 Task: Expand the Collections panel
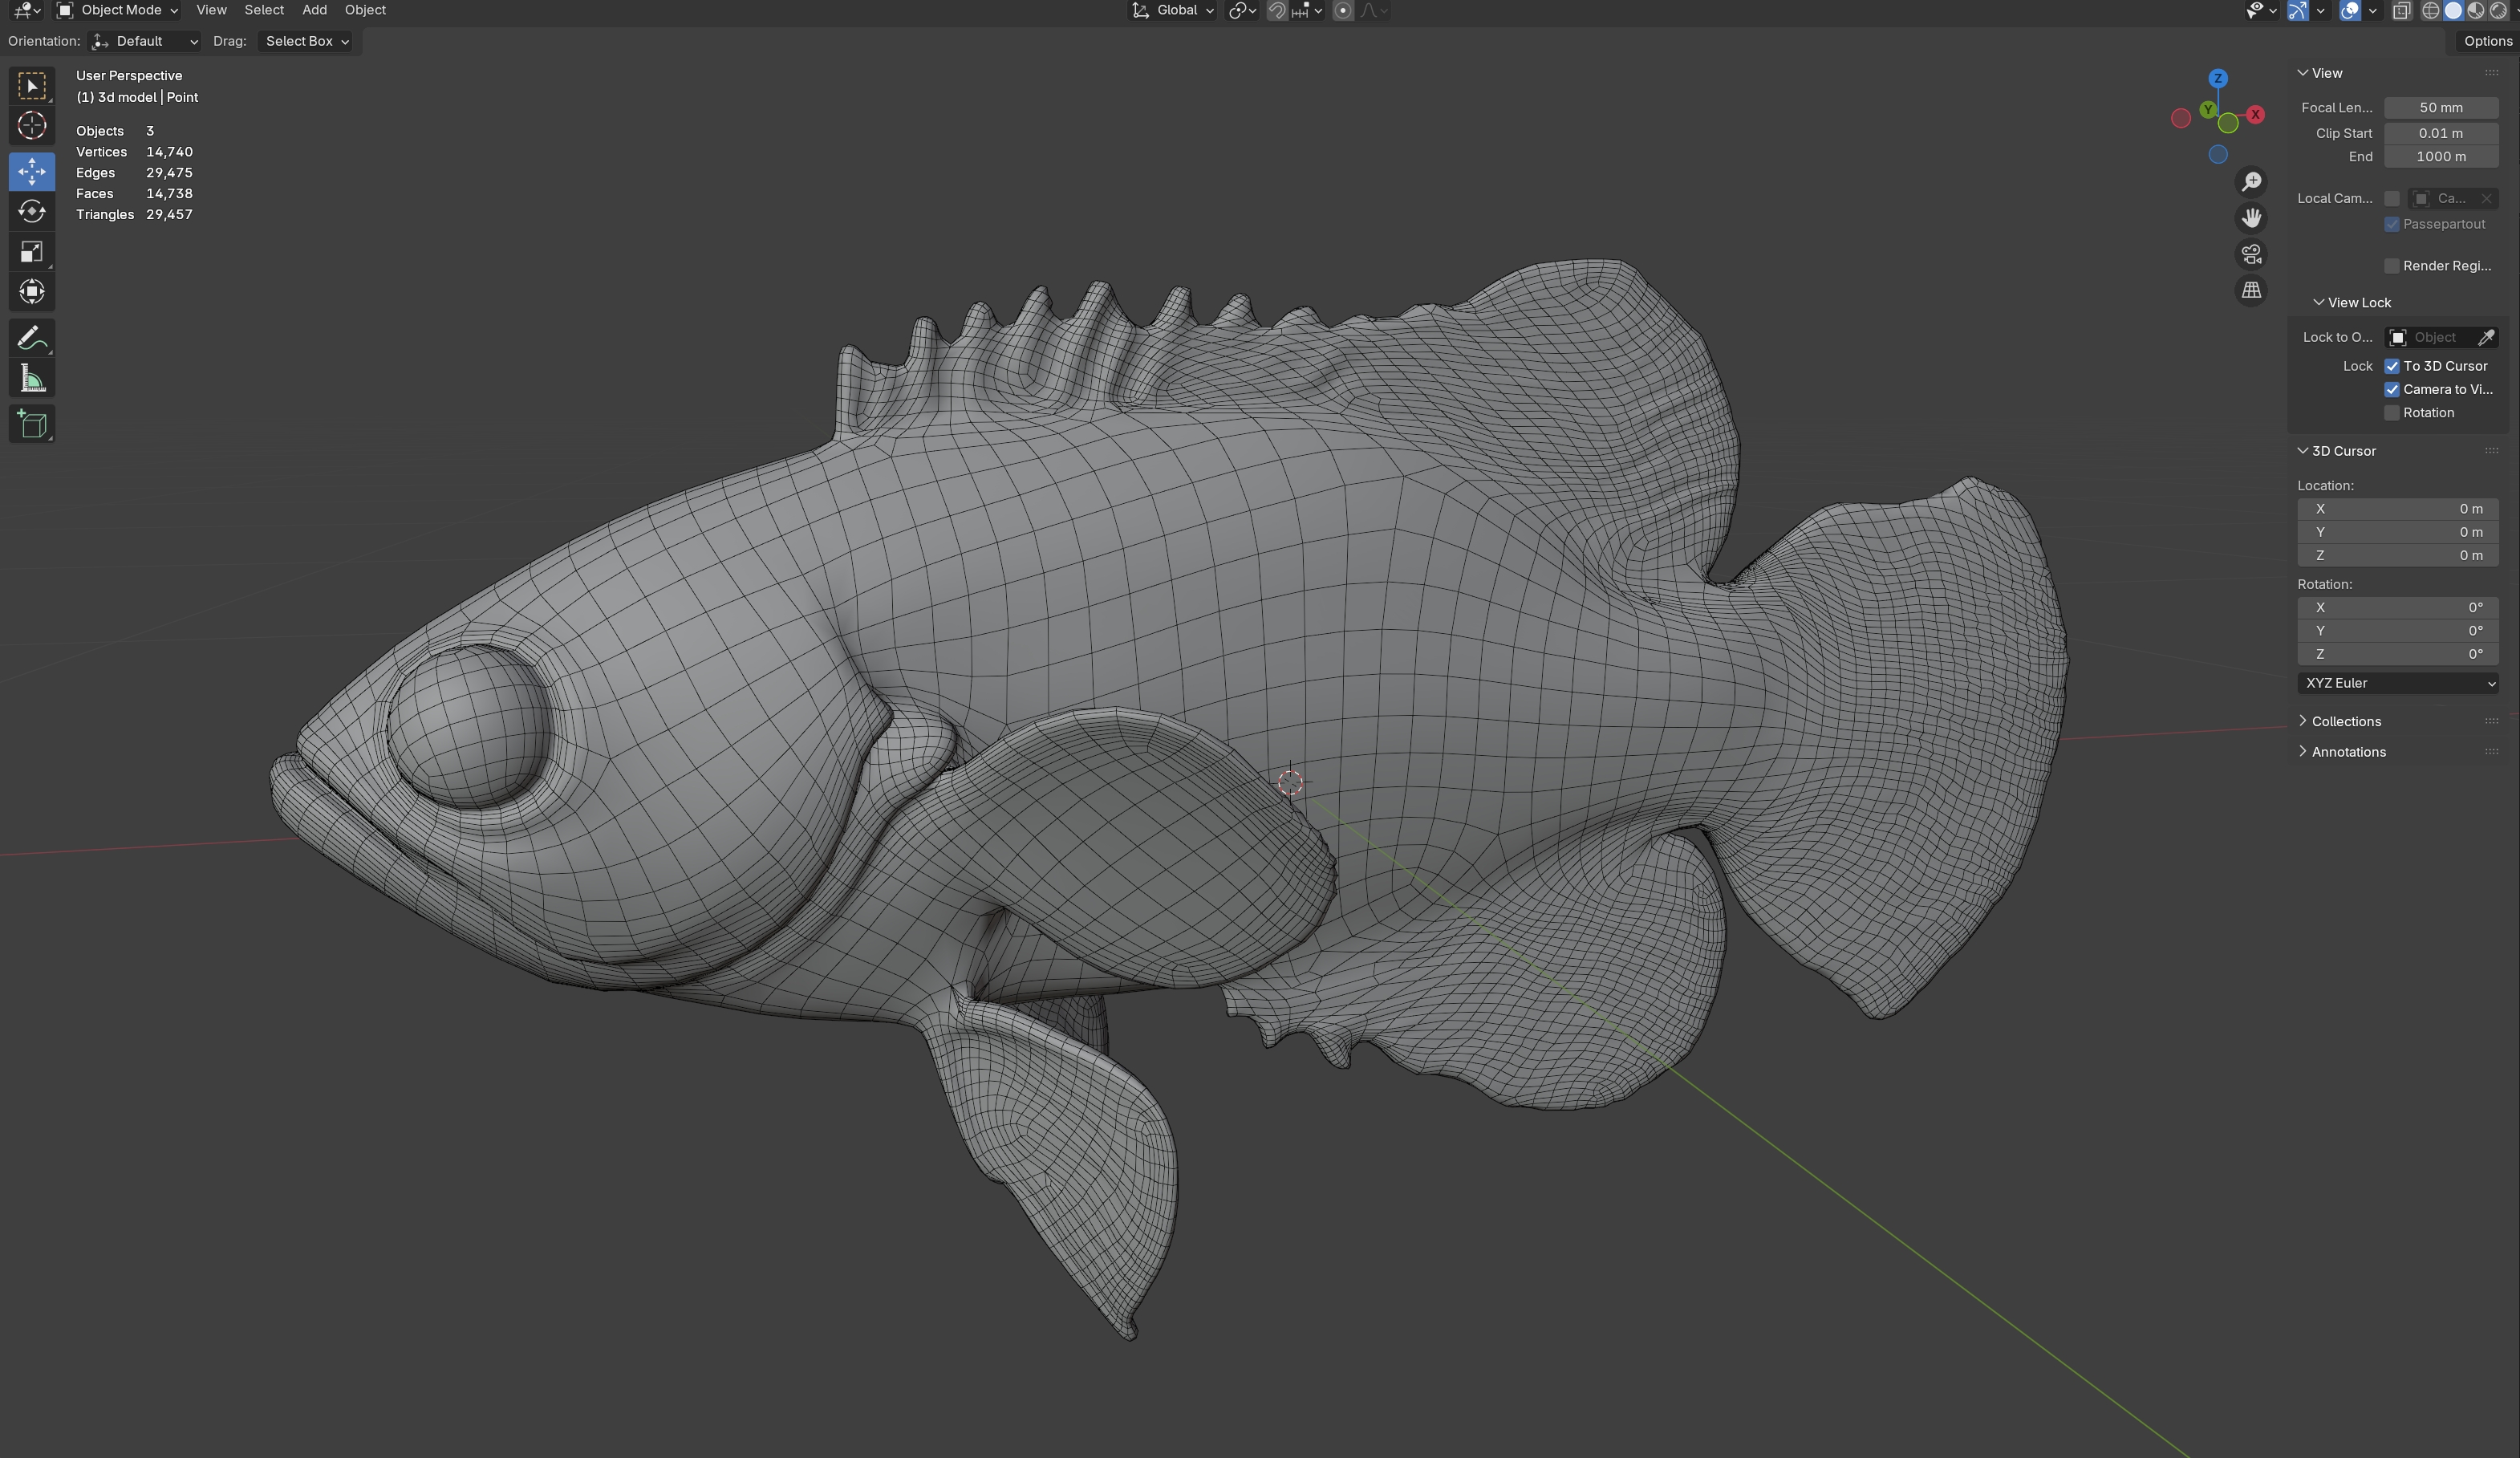tap(2345, 721)
